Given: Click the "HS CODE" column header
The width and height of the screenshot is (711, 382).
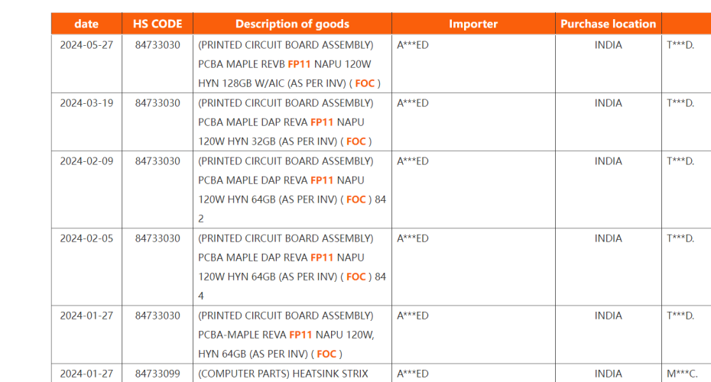Looking at the screenshot, I should [x=157, y=24].
